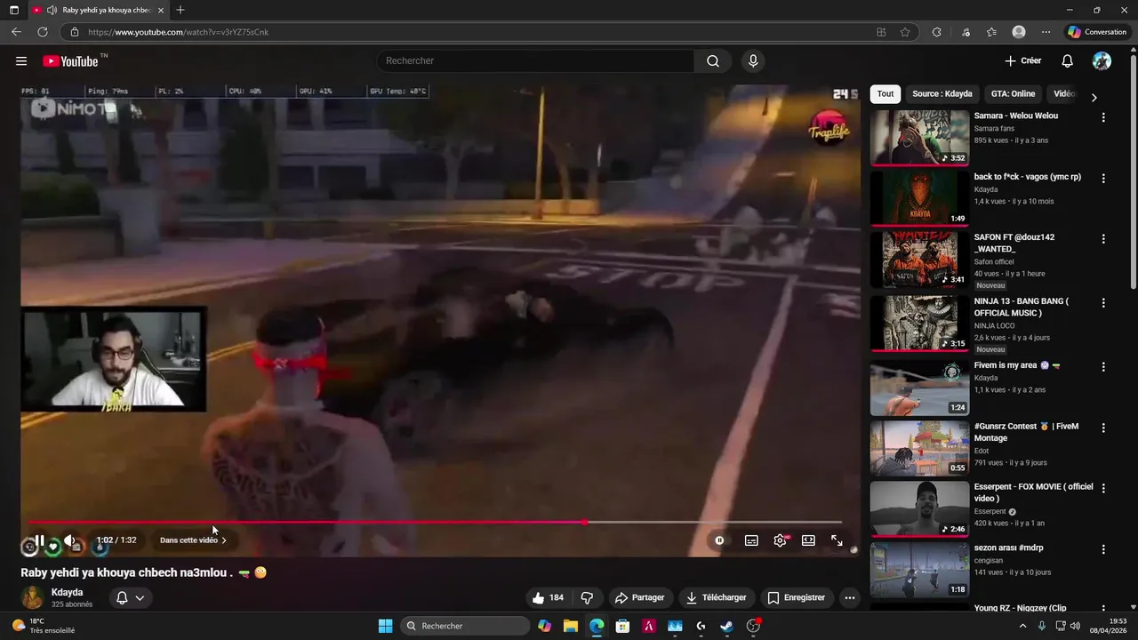The width and height of the screenshot is (1138, 640).
Task: Open the Kdayda channel avatar
Action: coord(33,597)
